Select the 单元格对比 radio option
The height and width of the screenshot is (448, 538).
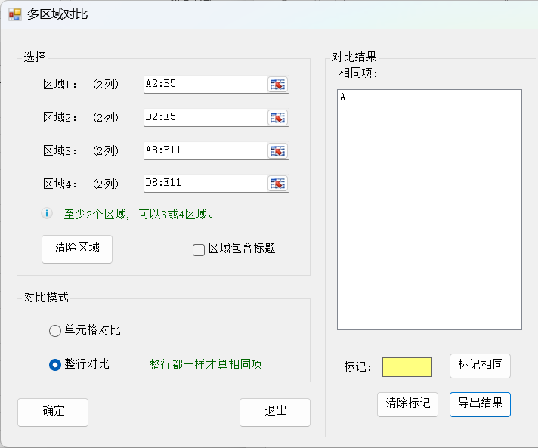click(x=55, y=331)
